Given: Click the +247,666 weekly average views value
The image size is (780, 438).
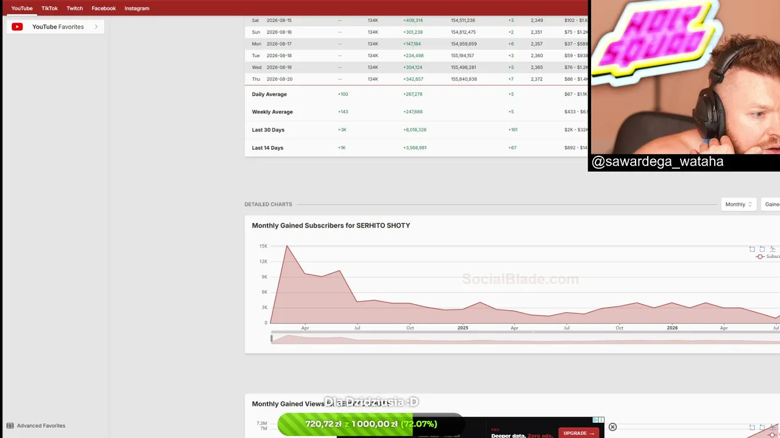Looking at the screenshot, I should pyautogui.click(x=413, y=112).
